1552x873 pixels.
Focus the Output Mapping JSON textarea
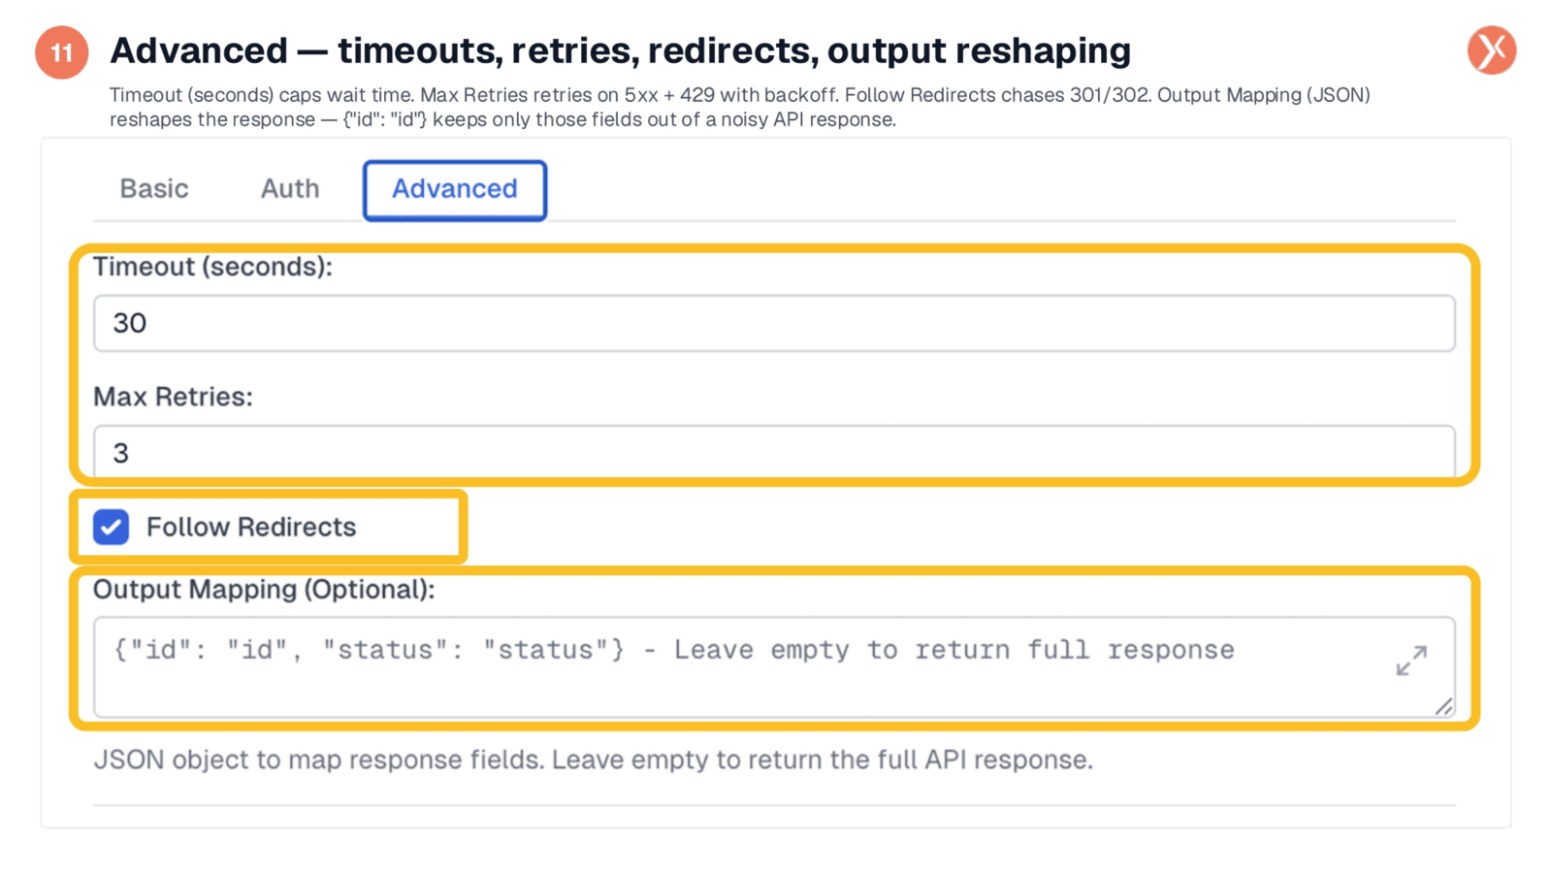point(774,667)
